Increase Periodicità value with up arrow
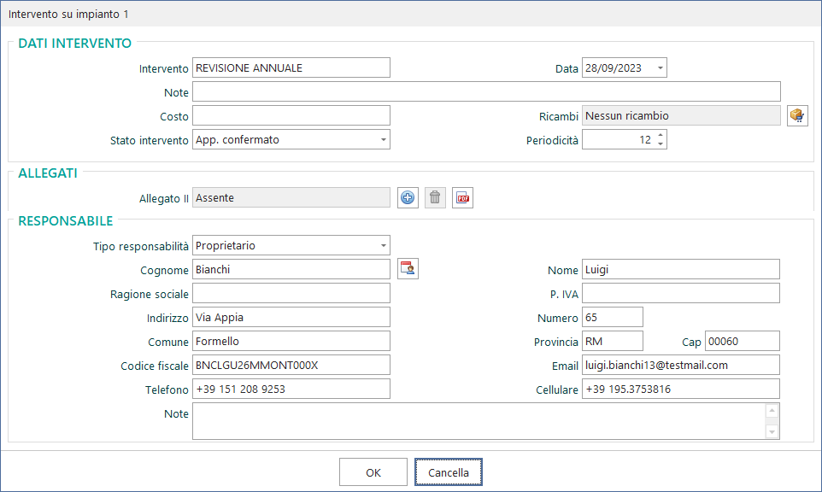 pos(661,135)
